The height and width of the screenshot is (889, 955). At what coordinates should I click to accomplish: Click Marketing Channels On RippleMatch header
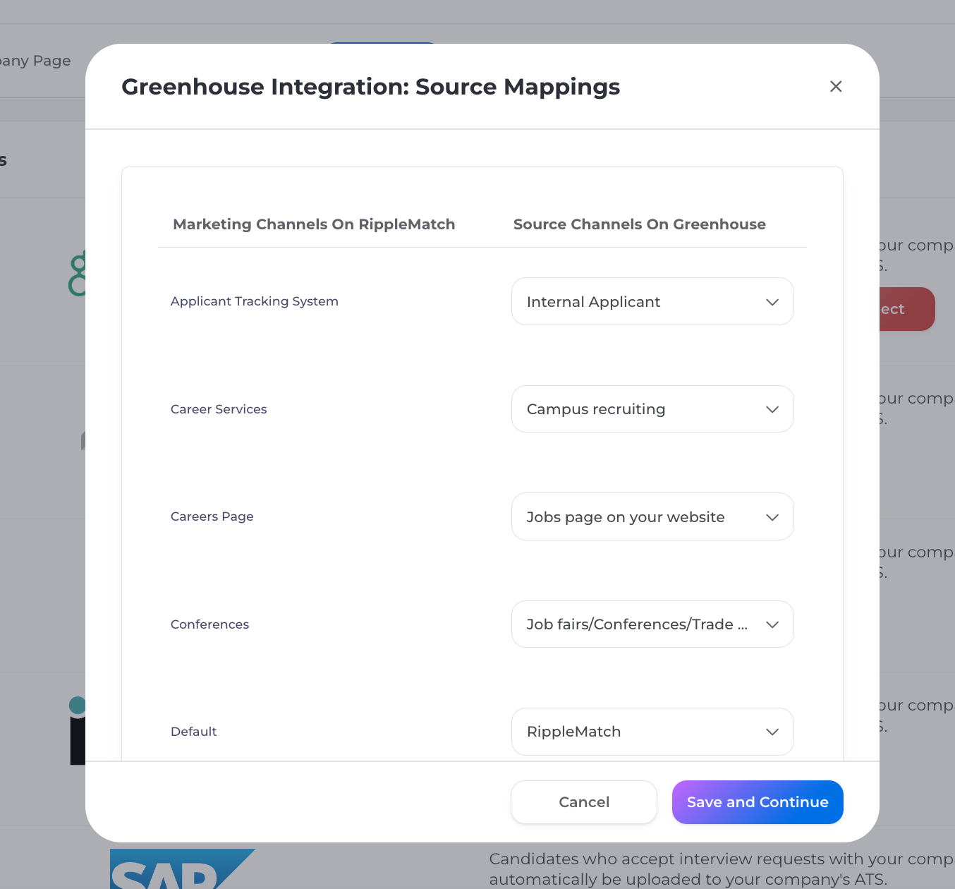click(314, 224)
